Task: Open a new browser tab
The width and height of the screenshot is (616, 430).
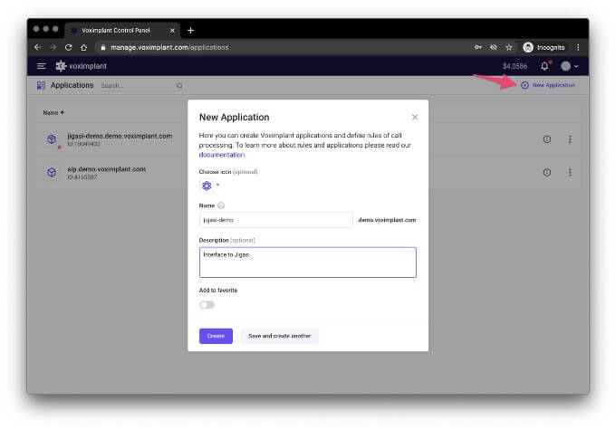Action: [190, 30]
